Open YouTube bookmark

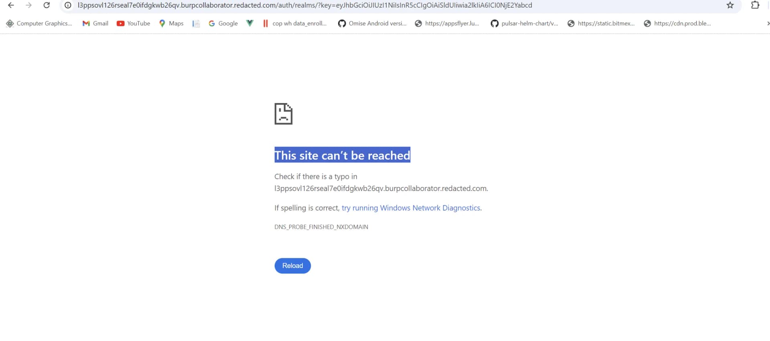tap(134, 23)
